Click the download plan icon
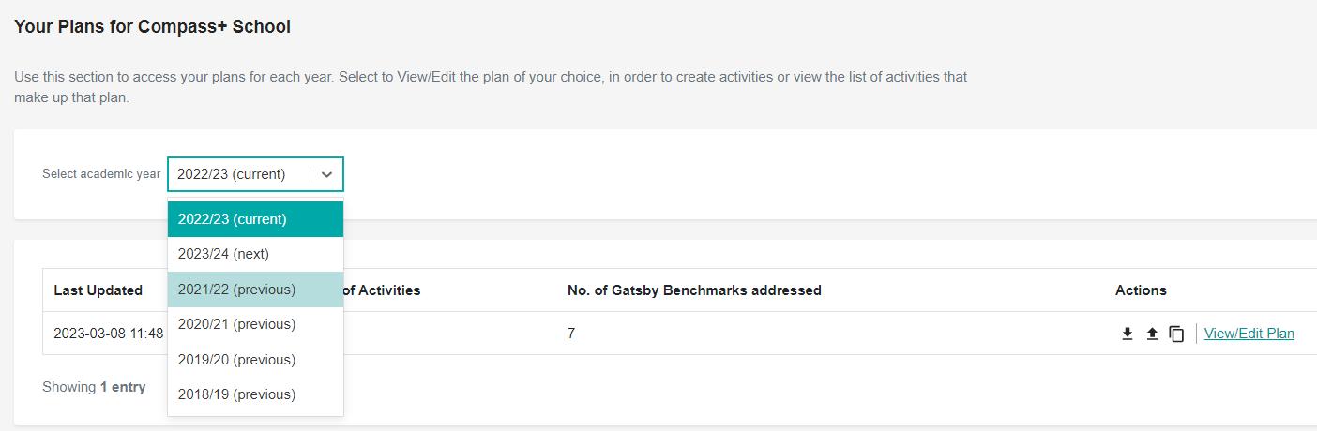 (x=1128, y=334)
